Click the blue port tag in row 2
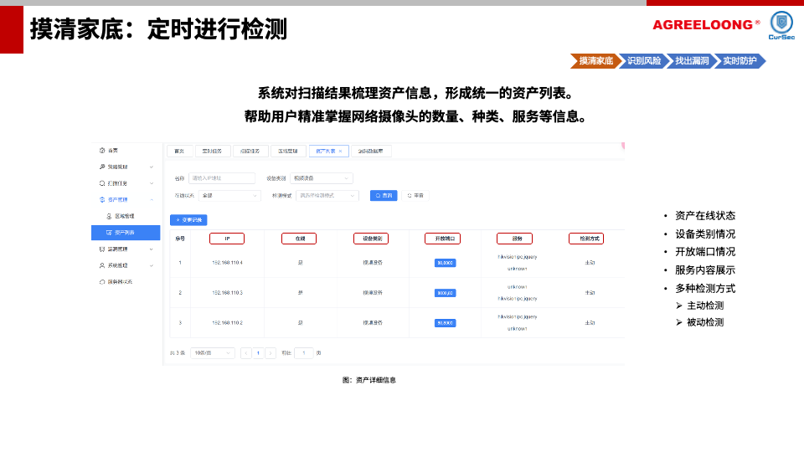 tap(445, 293)
